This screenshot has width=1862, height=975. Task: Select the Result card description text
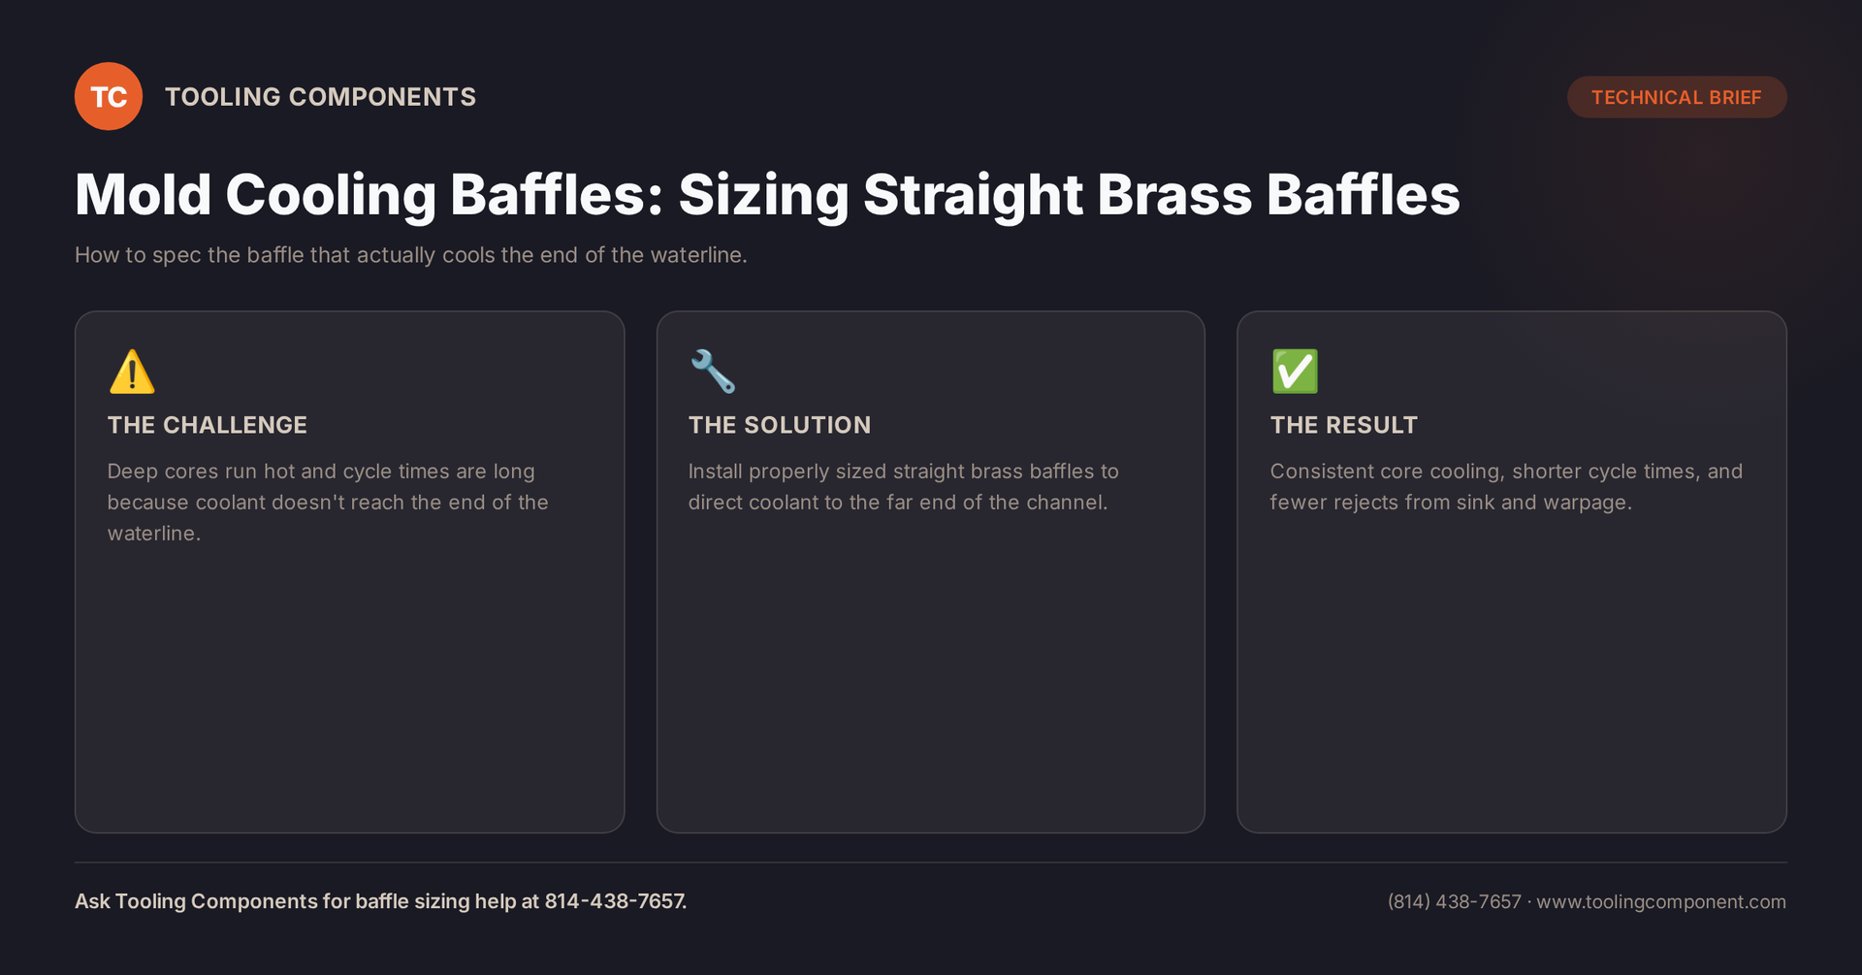pyautogui.click(x=1506, y=487)
